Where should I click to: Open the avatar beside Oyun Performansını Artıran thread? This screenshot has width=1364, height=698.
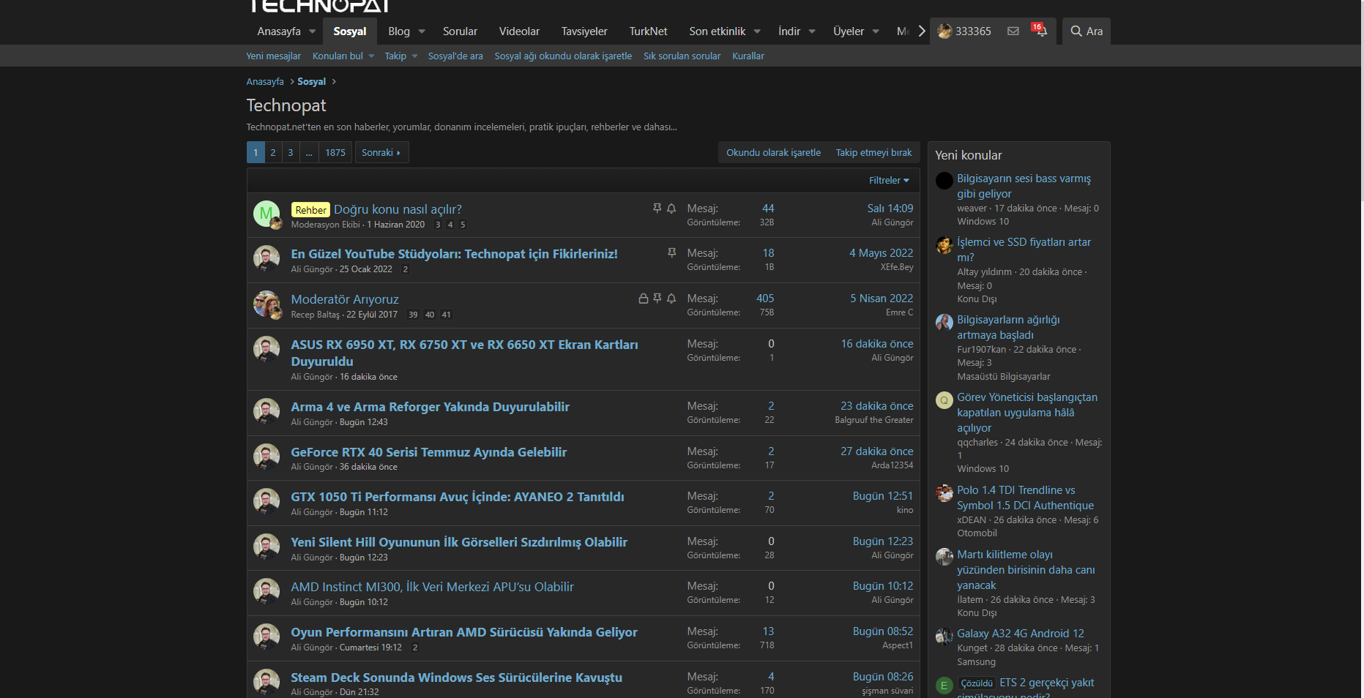pos(267,637)
